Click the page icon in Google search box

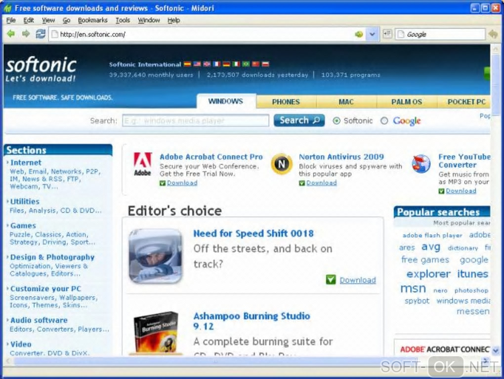coord(401,34)
